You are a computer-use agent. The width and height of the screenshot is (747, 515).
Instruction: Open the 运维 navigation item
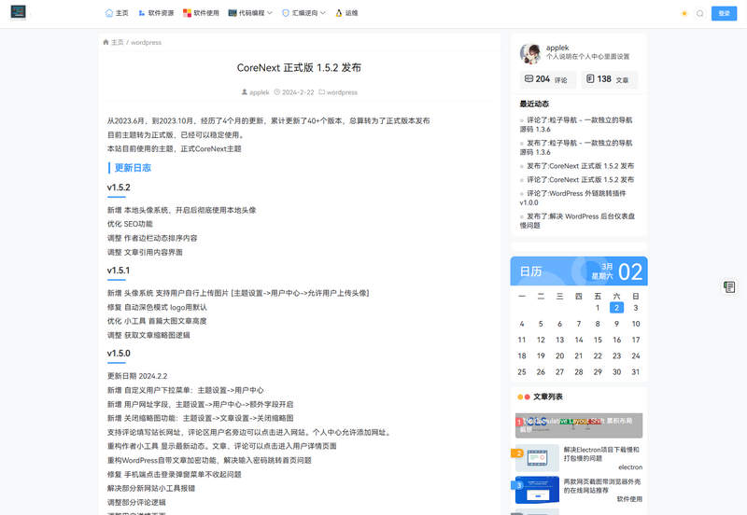346,13
